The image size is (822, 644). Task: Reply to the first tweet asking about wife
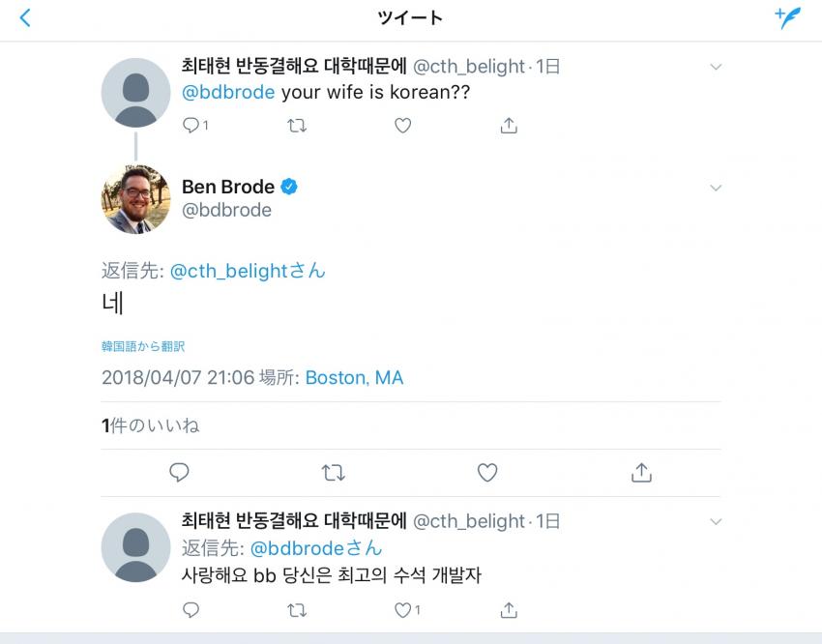click(191, 126)
